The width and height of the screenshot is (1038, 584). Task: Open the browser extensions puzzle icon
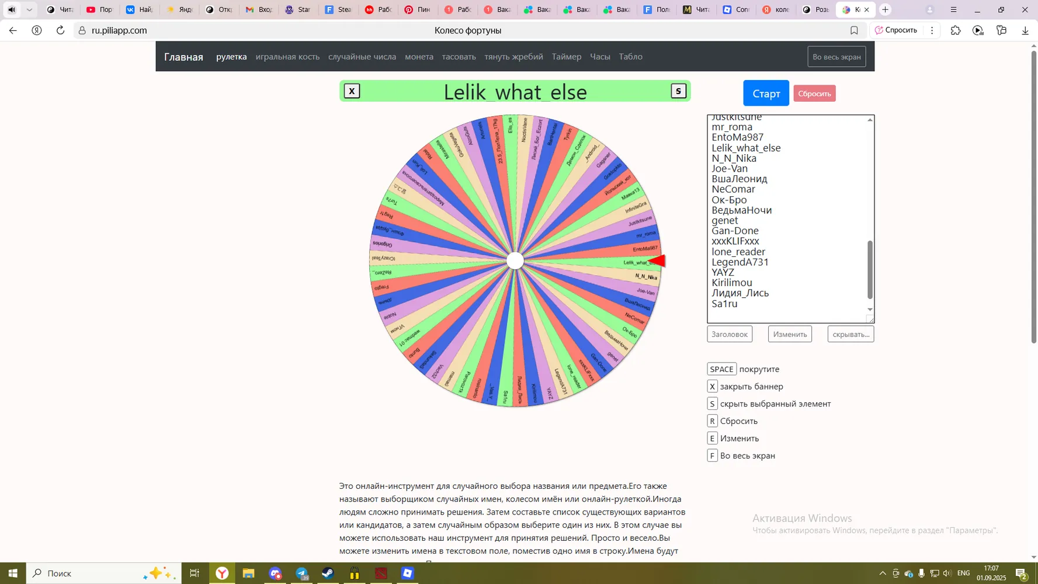[x=956, y=30]
